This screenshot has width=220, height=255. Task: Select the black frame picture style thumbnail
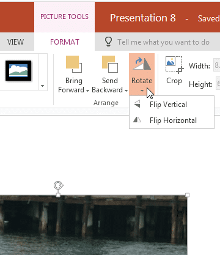18,70
